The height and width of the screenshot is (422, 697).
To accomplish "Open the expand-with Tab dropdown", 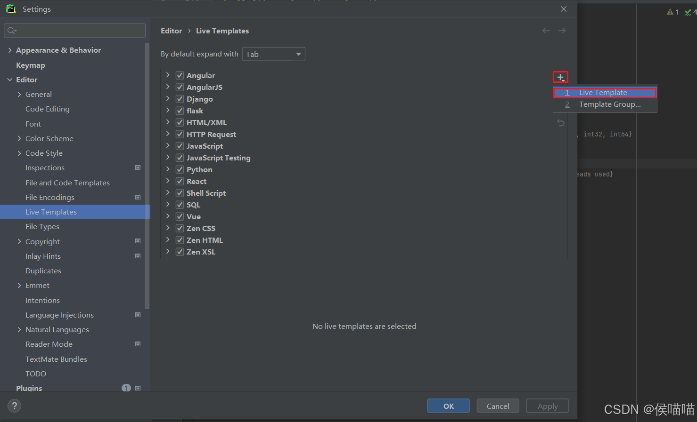I will (x=274, y=54).
